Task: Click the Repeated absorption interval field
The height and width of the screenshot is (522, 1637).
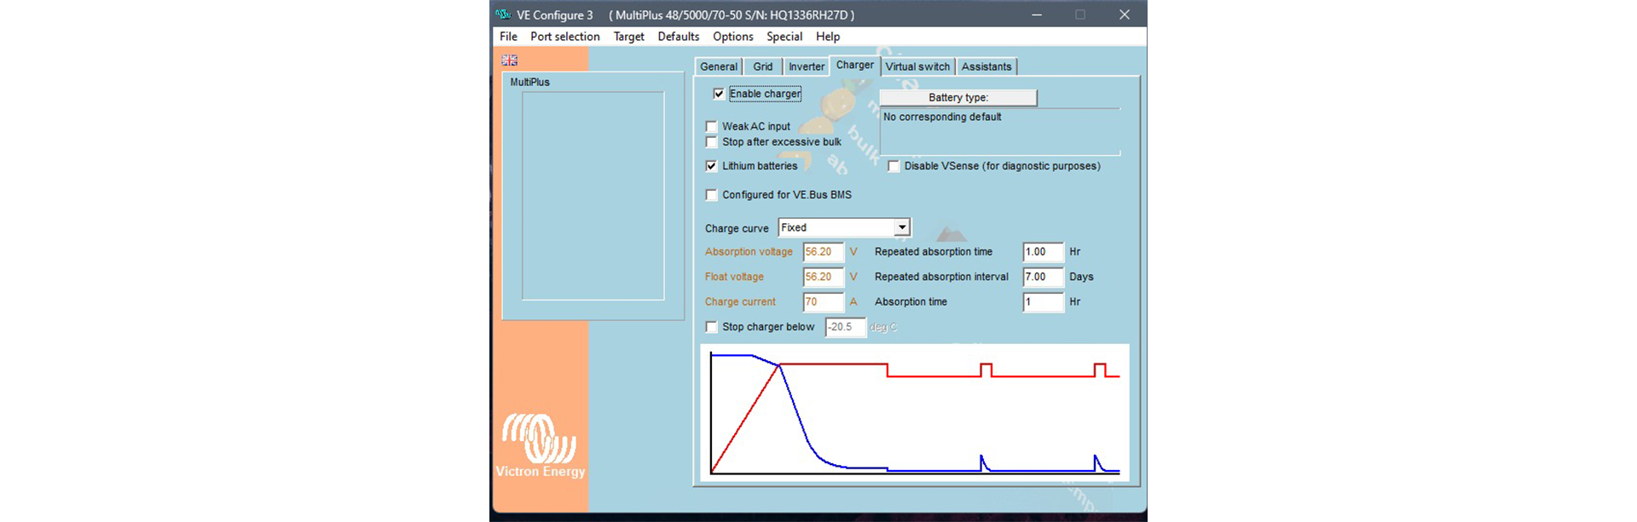Action: click(1042, 277)
